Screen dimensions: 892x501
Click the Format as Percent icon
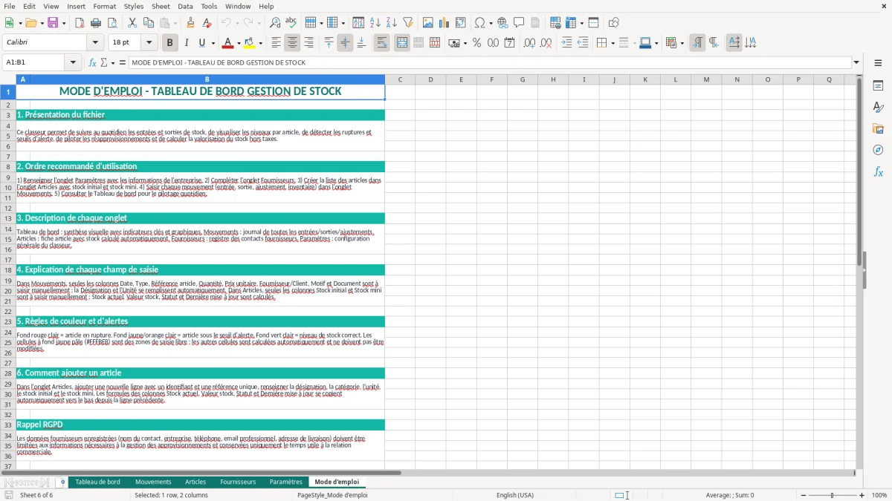[x=476, y=43]
